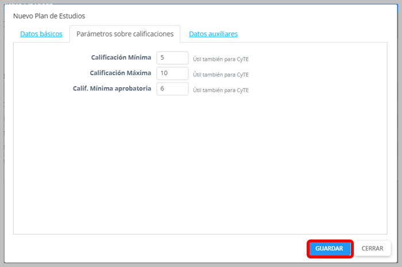Focus the Calificación Máxima input field

(x=172, y=73)
